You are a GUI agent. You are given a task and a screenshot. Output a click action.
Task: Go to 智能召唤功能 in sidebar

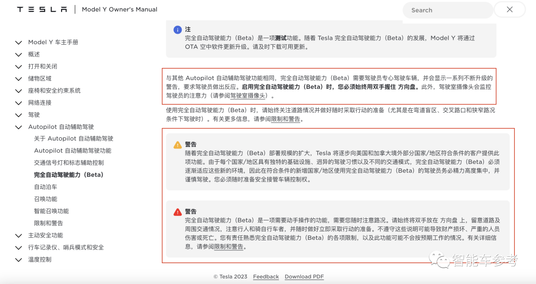[51, 211]
